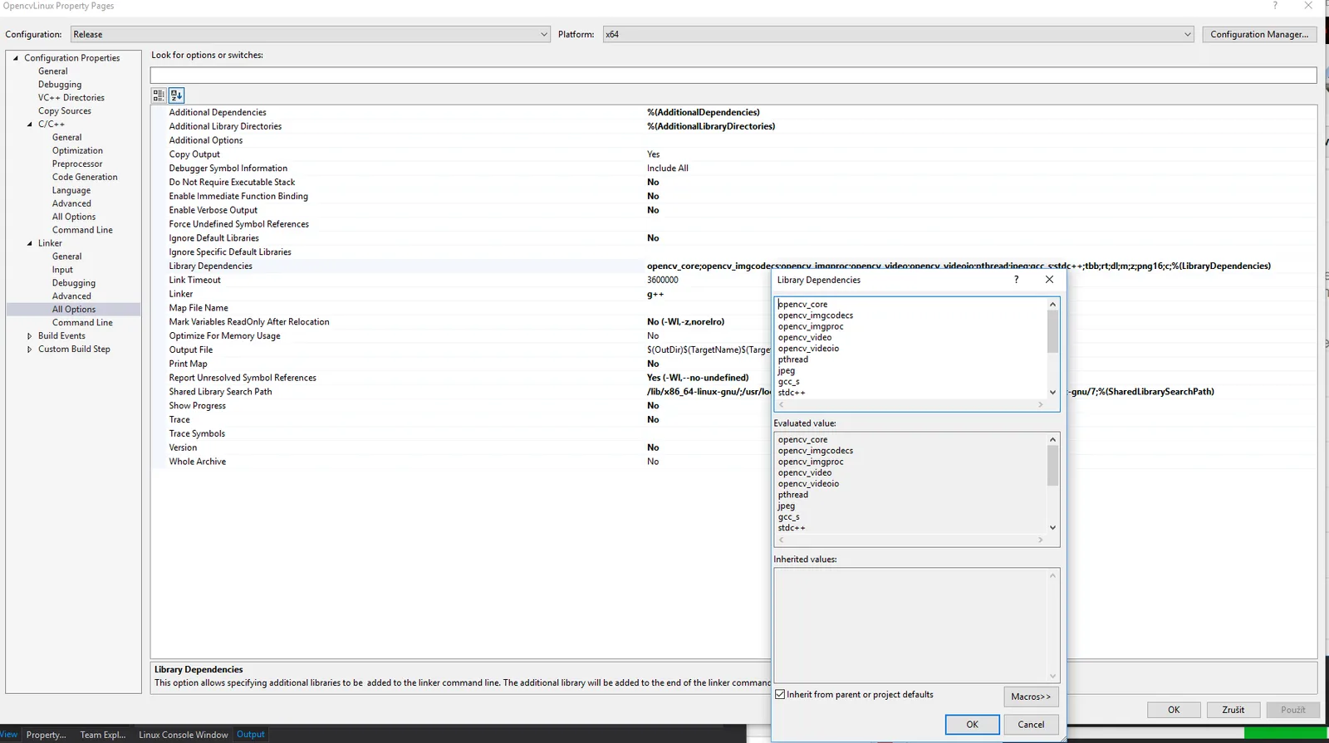Click the Evaluated value scrollbar thumb
The height and width of the screenshot is (743, 1329).
1052,466
